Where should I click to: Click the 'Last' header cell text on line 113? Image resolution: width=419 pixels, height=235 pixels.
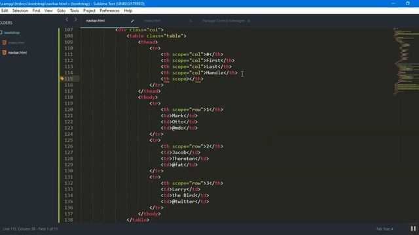point(212,67)
